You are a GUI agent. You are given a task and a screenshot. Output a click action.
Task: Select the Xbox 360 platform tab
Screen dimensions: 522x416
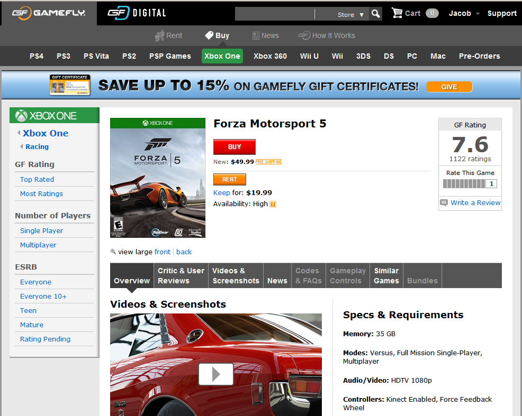(270, 56)
